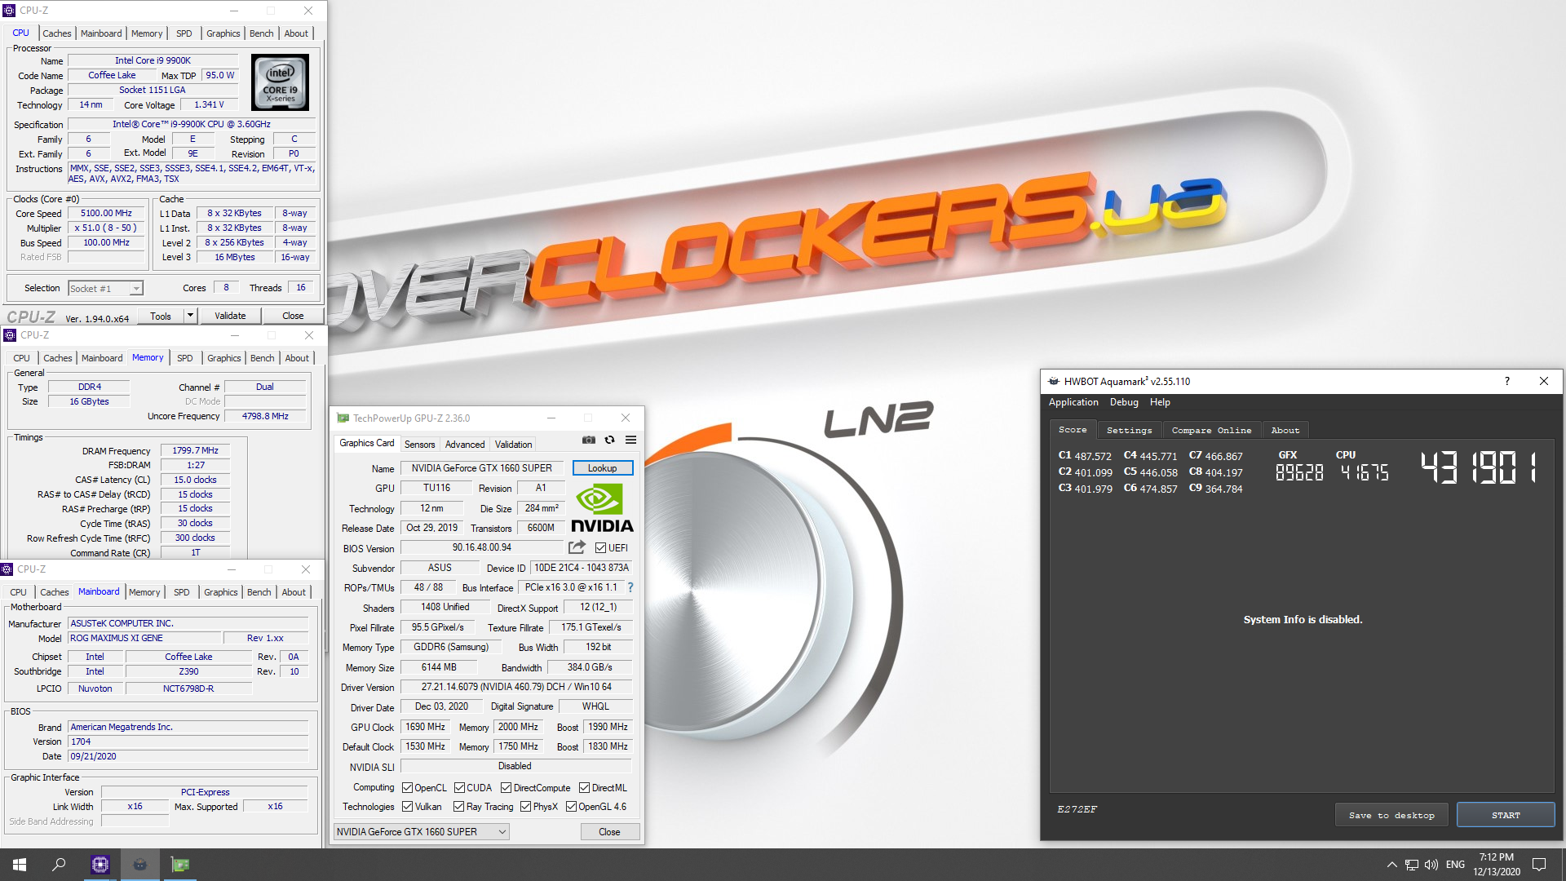Toggle the Ray Tracing checkbox

458,807
